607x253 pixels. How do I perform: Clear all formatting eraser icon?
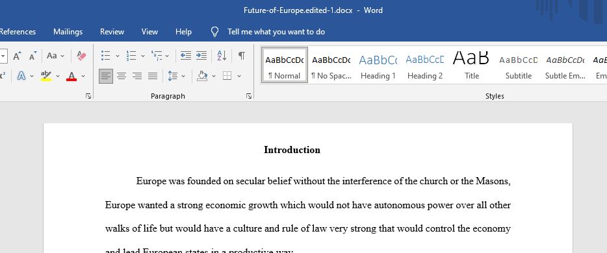[81, 56]
